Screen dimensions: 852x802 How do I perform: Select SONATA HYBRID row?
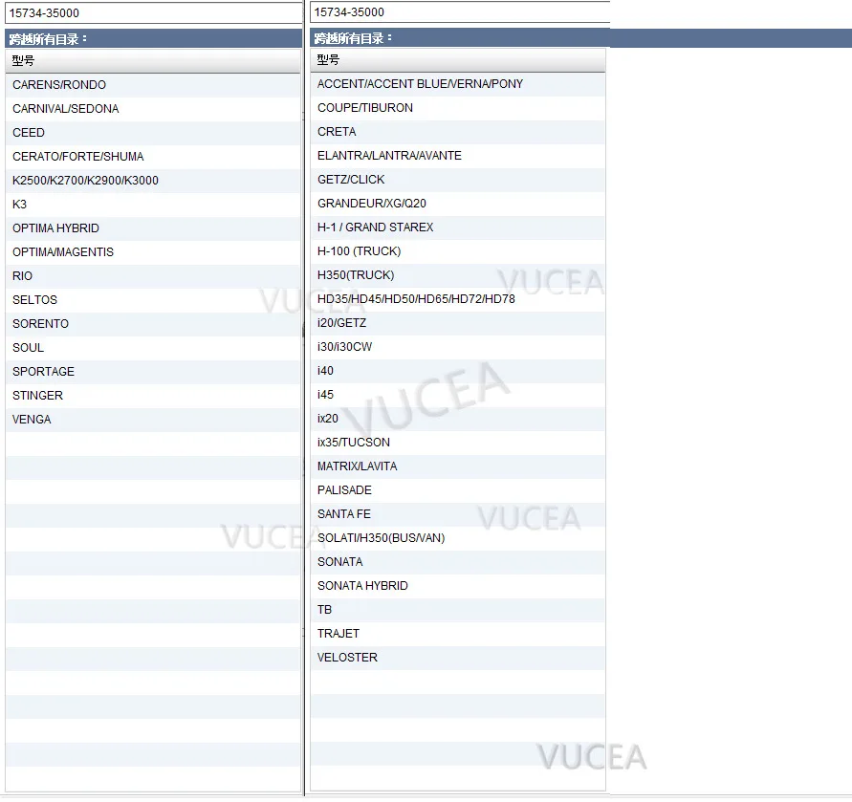[x=458, y=586]
